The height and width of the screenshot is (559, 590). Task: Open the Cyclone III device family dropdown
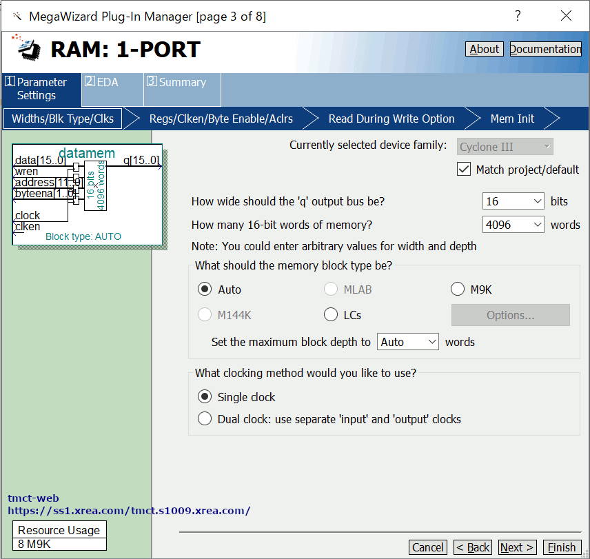coord(505,147)
